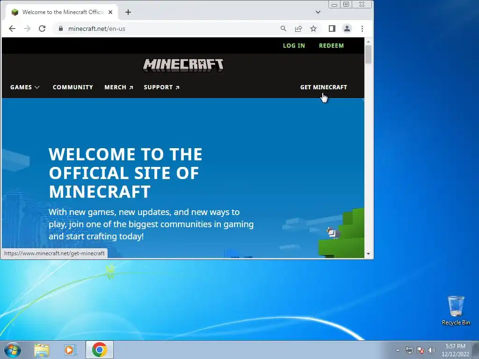Screen dimensions: 479x359
Task: Click the text "and start crafting today!"
Action: click(96, 236)
